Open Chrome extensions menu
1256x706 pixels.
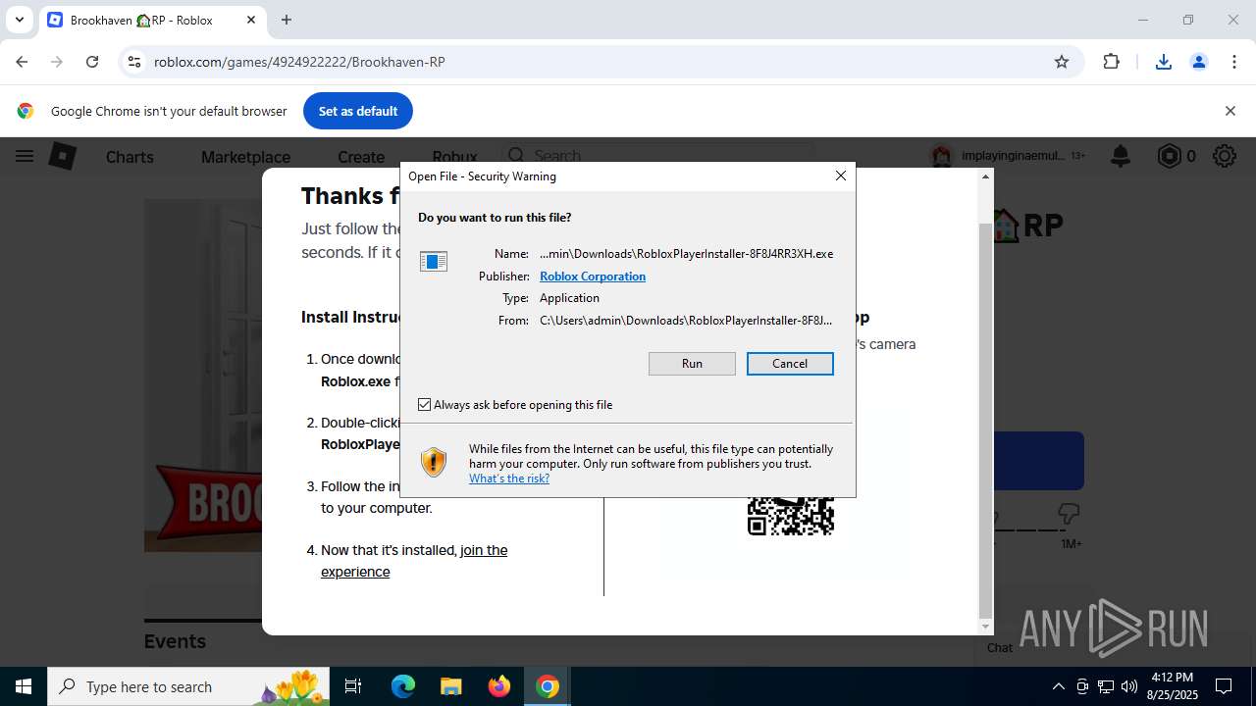pos(1111,62)
